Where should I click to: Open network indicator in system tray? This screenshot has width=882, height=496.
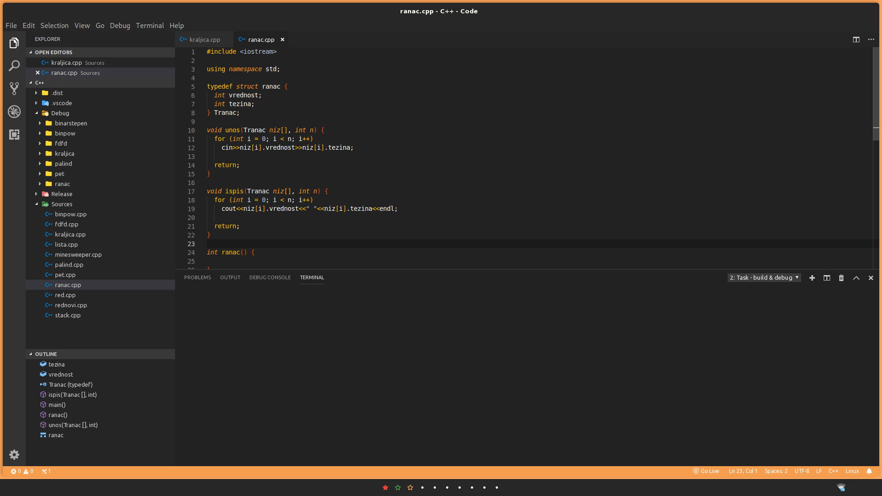coord(841,487)
